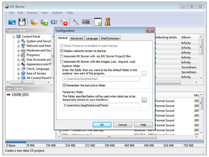This screenshot has width=209, height=157.
Task: Toggle 'Check if autorun is enabled' checkbox
Action: pyautogui.click(x=62, y=46)
